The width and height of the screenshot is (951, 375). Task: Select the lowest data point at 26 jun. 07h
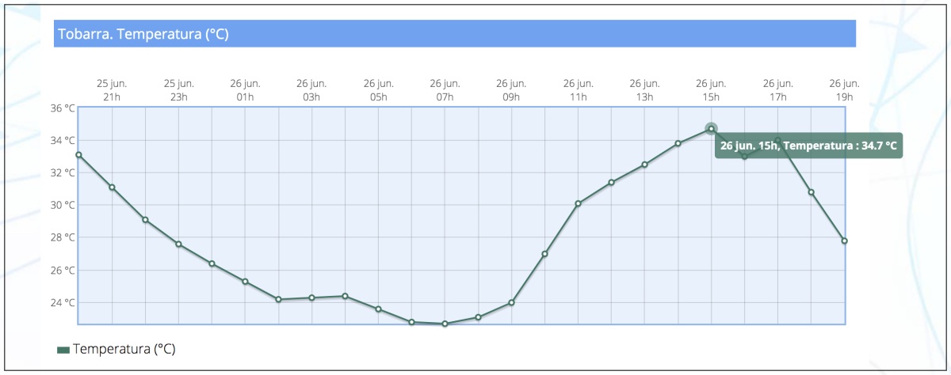[x=445, y=324]
